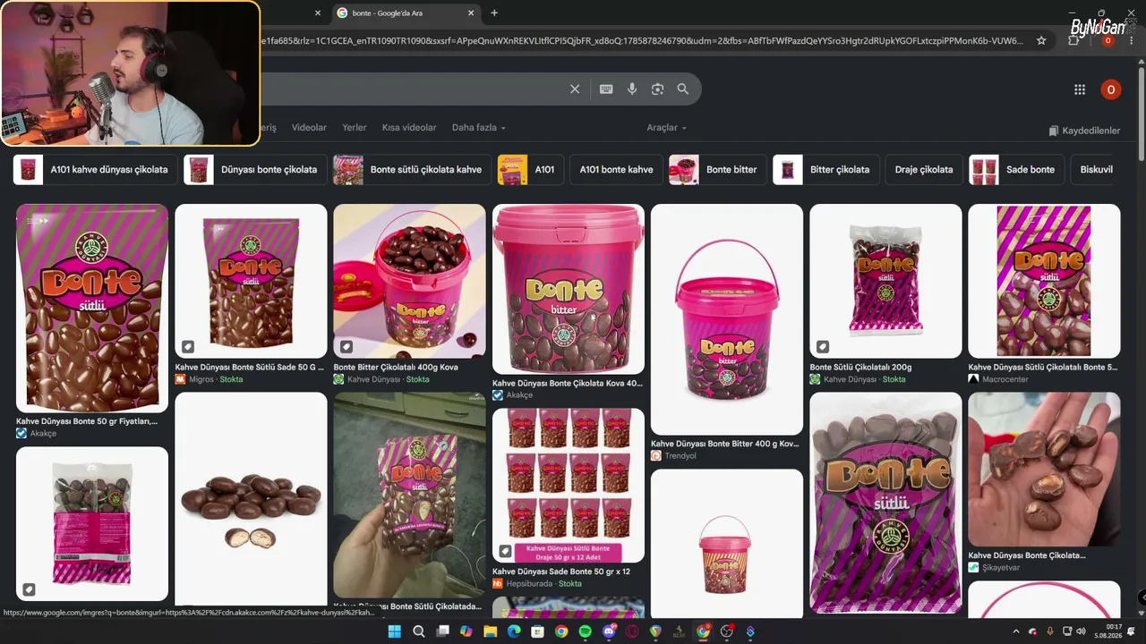The image size is (1146, 644).
Task: Show hidden system tray icons
Action: tap(1015, 631)
